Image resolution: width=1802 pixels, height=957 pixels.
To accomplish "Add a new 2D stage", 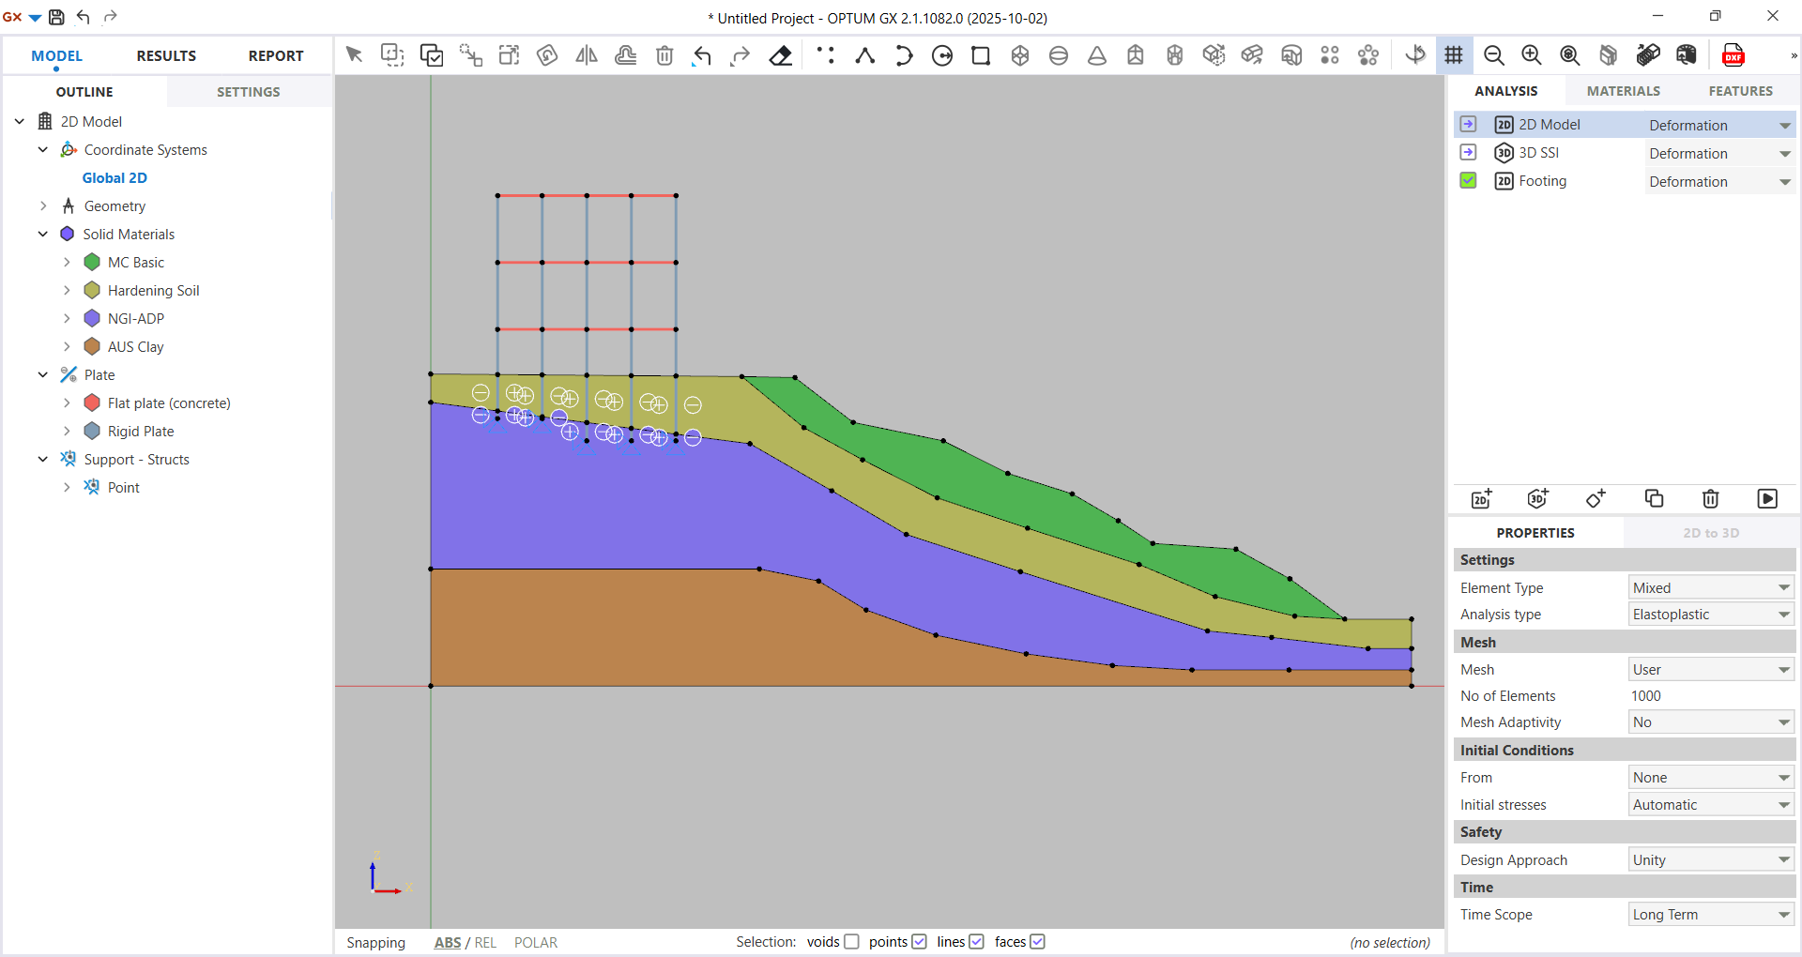I will coord(1481,499).
